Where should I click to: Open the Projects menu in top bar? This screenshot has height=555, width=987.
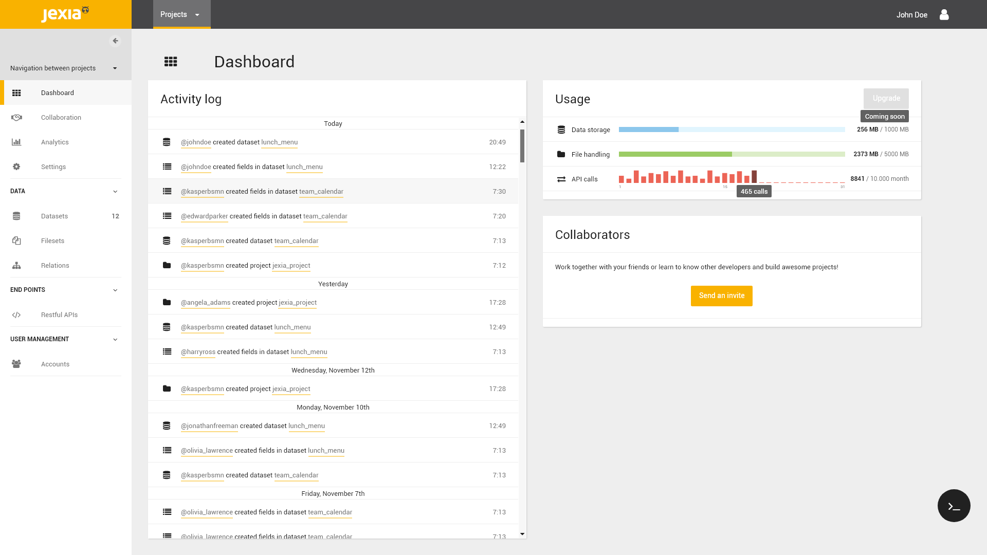[181, 14]
